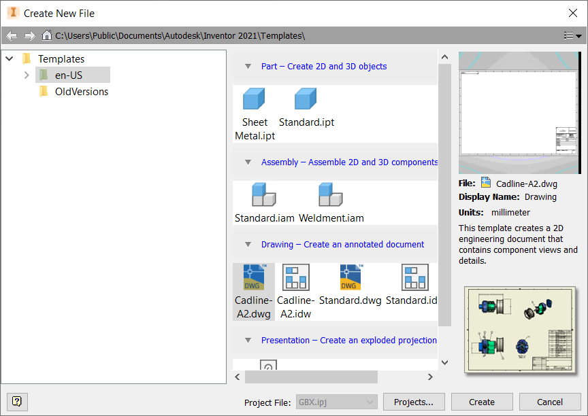Collapse the Assembly section using its chevron
Viewport: 588px width, 416px height.
point(248,162)
